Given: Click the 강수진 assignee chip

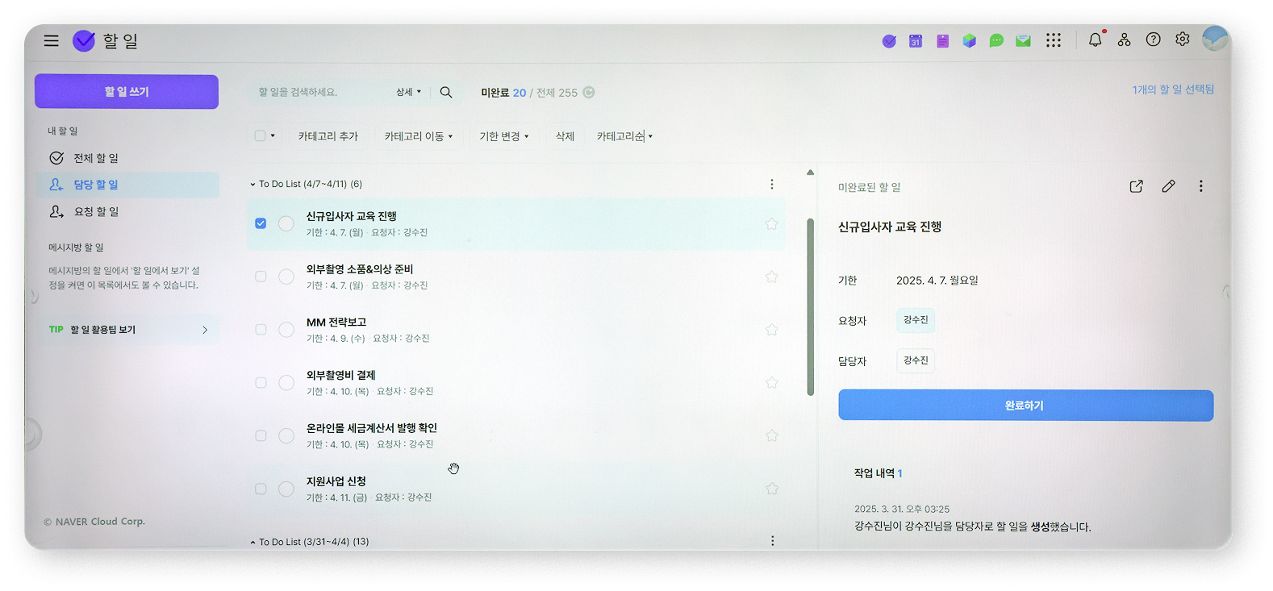Looking at the screenshot, I should tap(916, 360).
